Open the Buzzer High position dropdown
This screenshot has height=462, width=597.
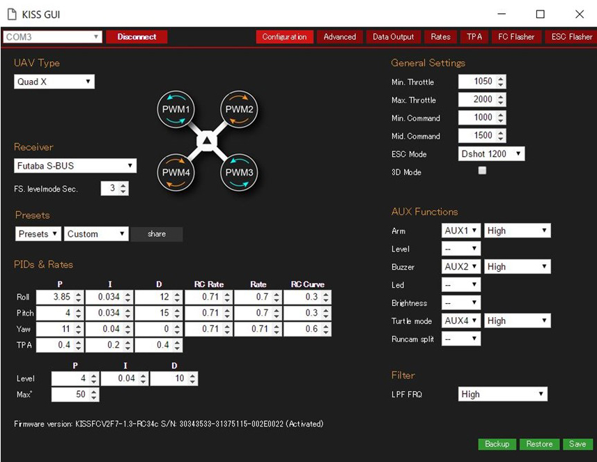click(517, 267)
